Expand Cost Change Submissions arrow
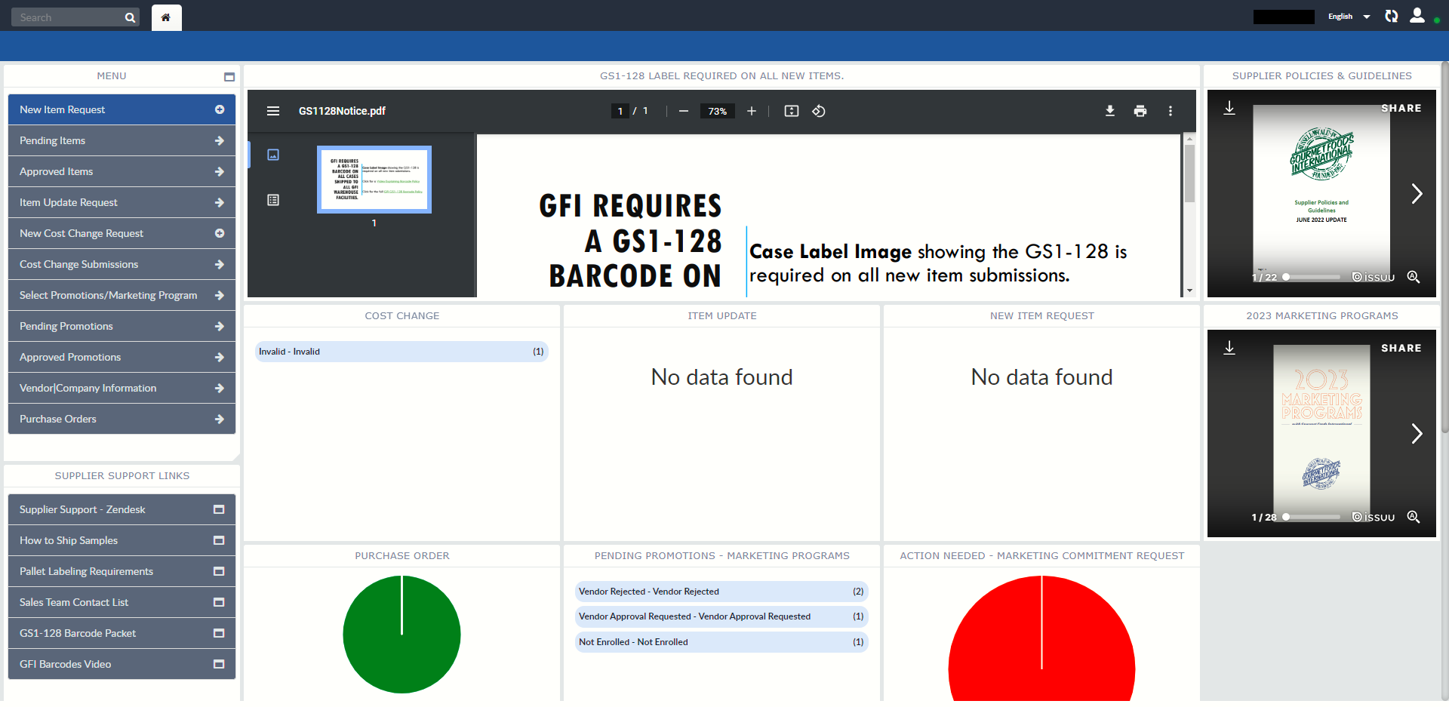This screenshot has width=1449, height=707. tap(220, 264)
